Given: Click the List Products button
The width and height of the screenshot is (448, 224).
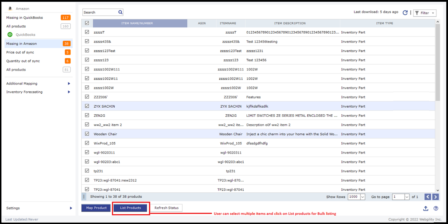Looking at the screenshot, I should coord(131,208).
